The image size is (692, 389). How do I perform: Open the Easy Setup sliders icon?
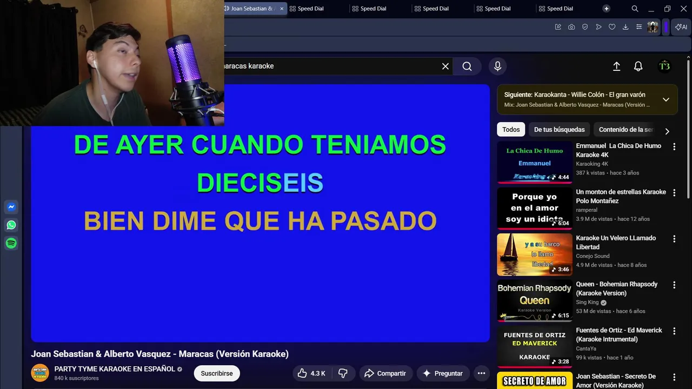[x=639, y=27]
